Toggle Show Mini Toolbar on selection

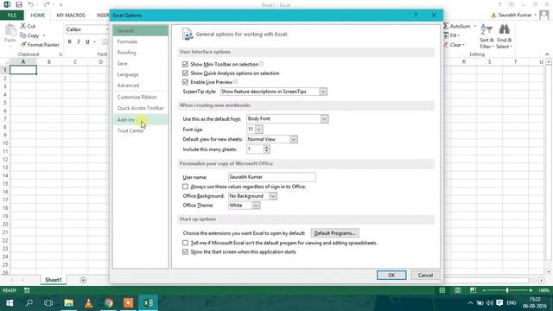tap(185, 64)
